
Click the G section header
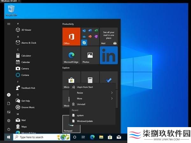point(18,95)
